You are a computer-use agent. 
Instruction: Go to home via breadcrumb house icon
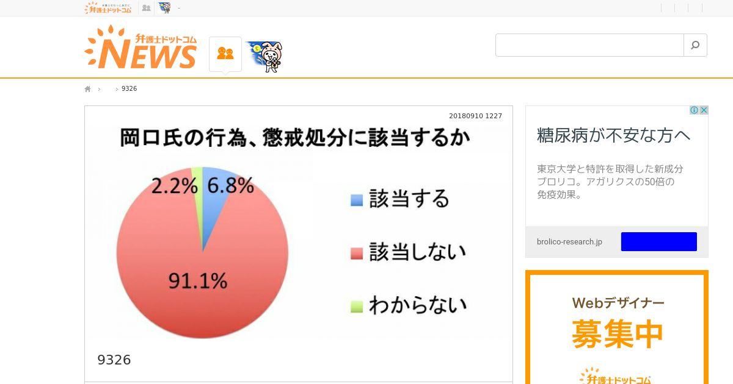(87, 89)
